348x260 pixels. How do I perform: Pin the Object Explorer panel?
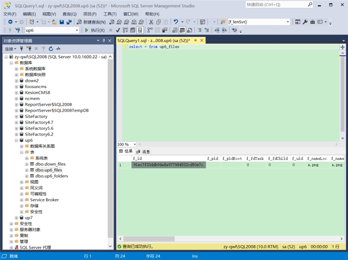pos(103,40)
